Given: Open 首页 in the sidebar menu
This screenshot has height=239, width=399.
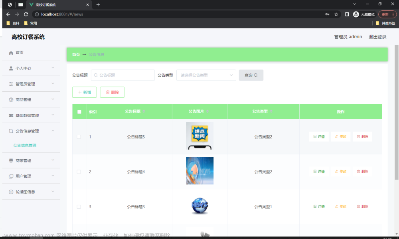Looking at the screenshot, I should [x=31, y=53].
